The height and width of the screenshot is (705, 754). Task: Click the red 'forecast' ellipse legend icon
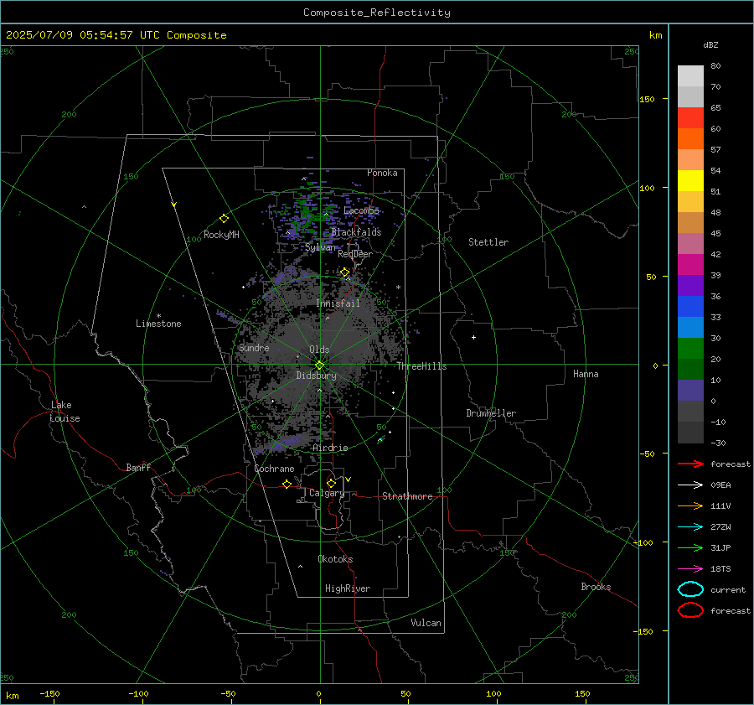(x=690, y=610)
